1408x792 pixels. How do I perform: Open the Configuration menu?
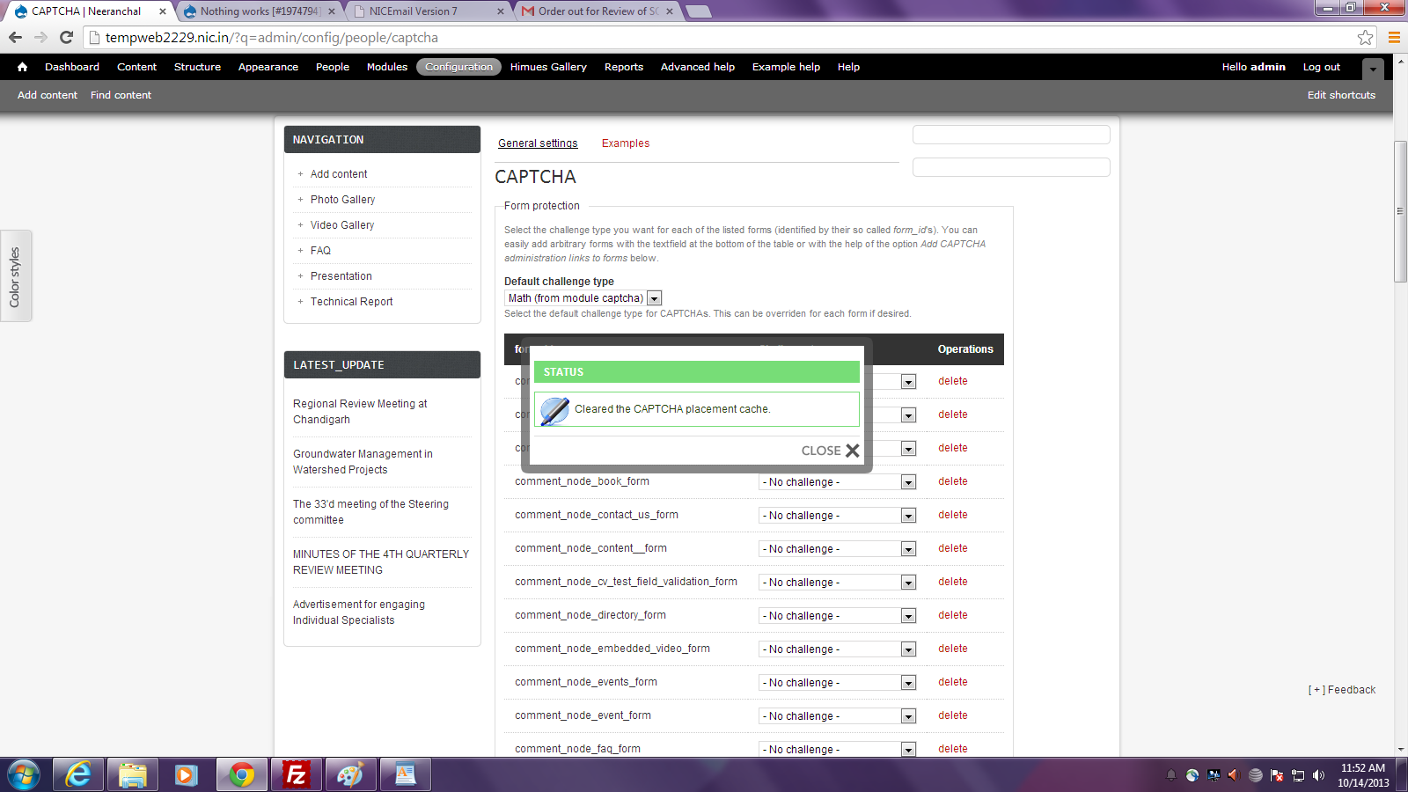(x=458, y=67)
